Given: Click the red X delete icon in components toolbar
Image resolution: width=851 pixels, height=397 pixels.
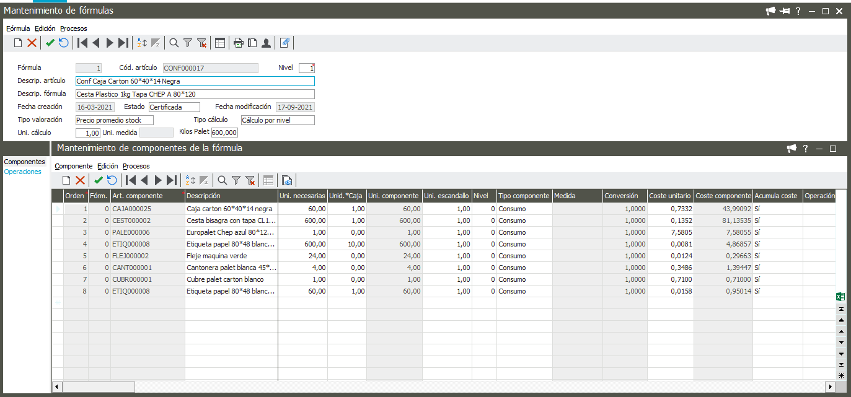Looking at the screenshot, I should pyautogui.click(x=80, y=180).
